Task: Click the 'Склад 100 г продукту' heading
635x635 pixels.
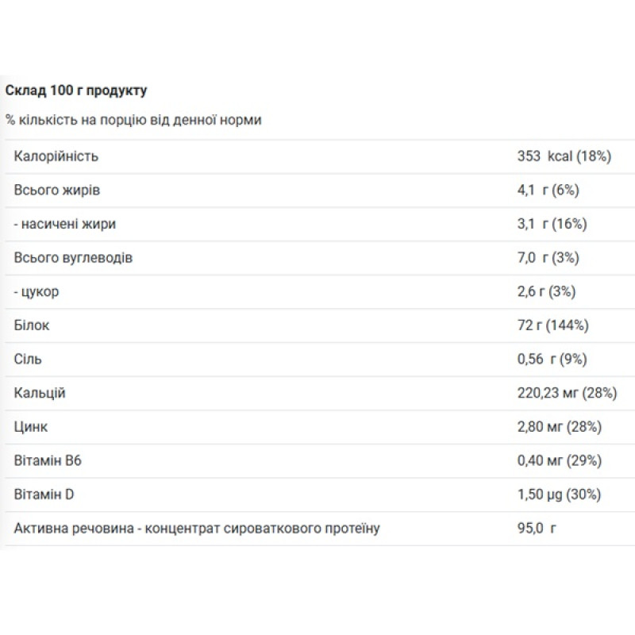Action: click(75, 90)
